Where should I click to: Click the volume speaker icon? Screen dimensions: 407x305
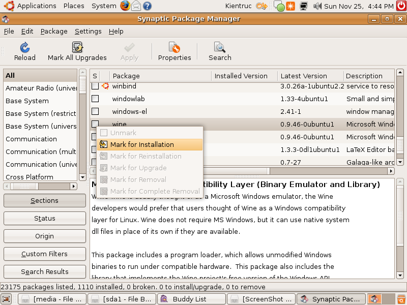317,6
